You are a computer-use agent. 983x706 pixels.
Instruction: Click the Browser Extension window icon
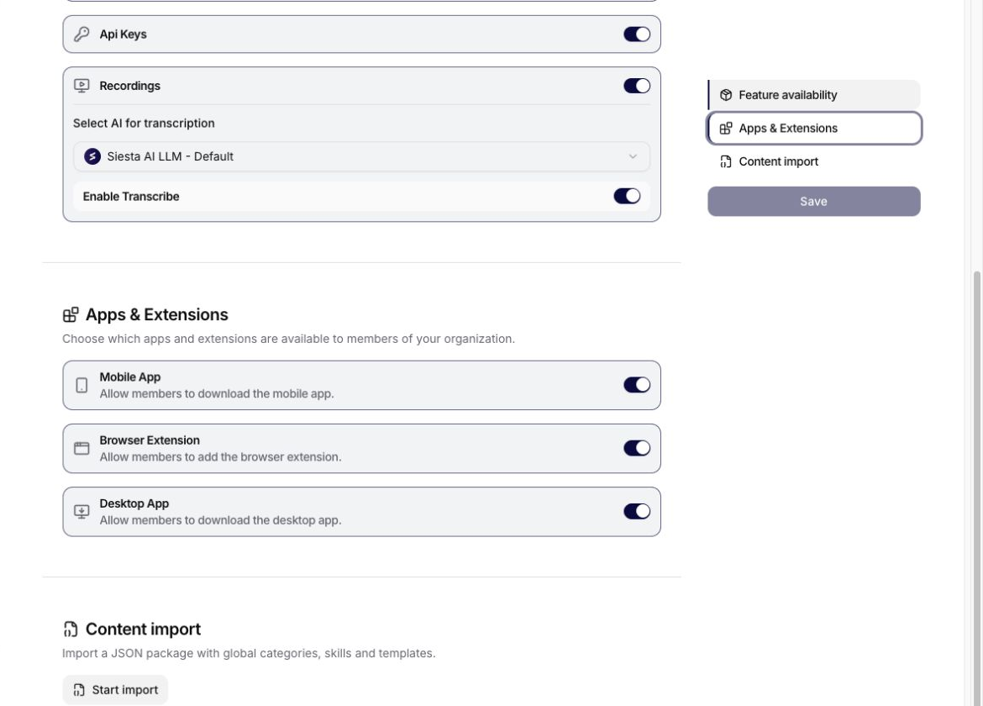[81, 448]
